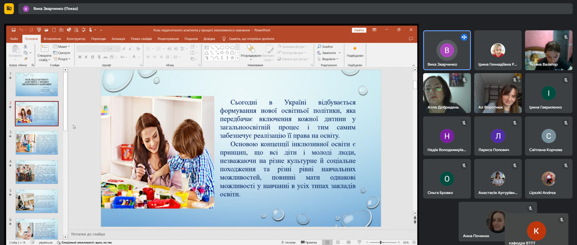Toggle Italic (К) formatting
This screenshot has width=577, height=245.
[86, 57]
